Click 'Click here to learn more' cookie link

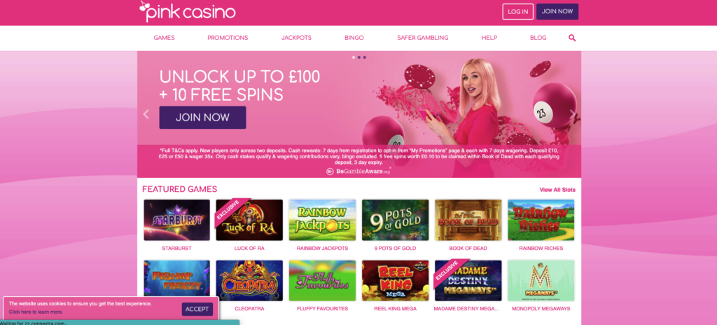[x=36, y=312]
